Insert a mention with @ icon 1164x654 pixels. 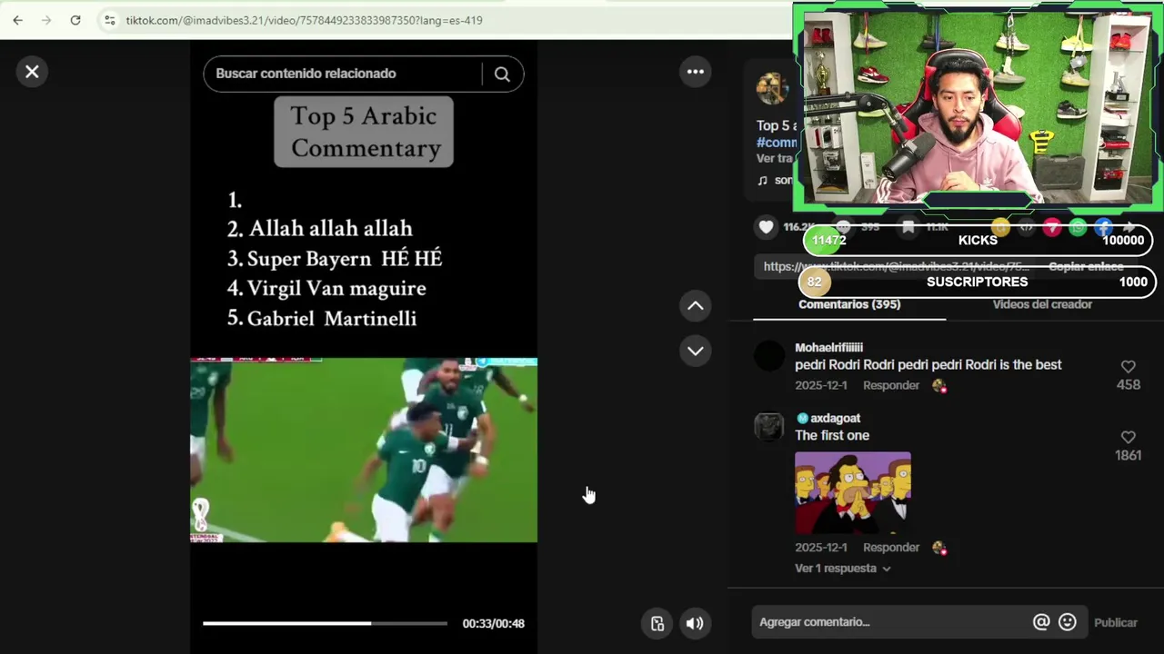pos(1041,622)
